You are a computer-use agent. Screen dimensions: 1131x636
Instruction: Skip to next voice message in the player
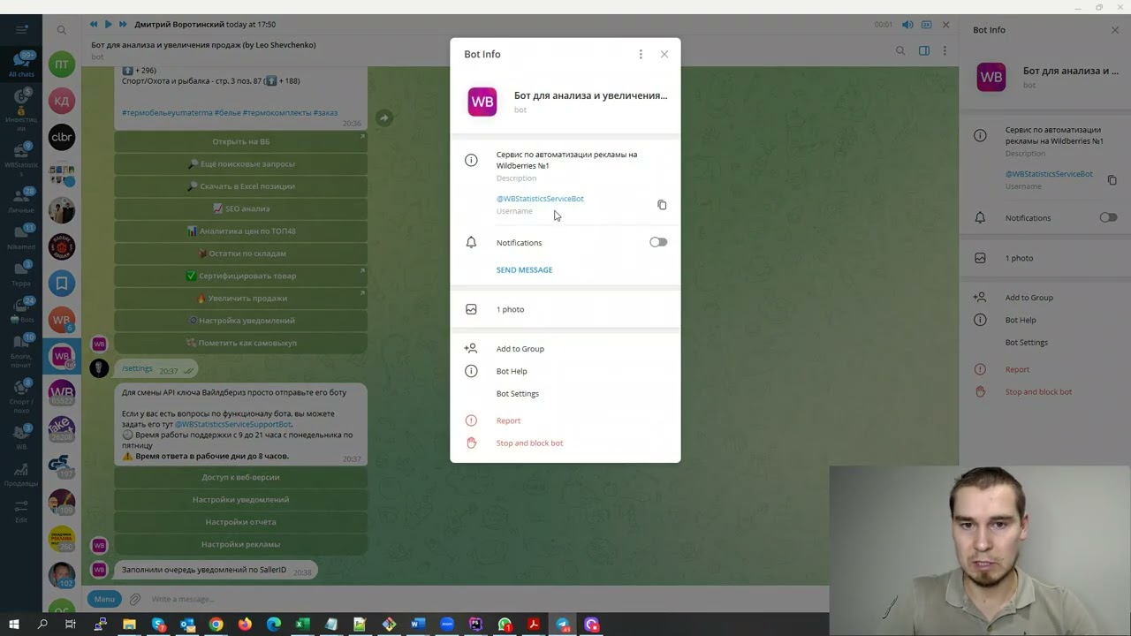point(123,25)
